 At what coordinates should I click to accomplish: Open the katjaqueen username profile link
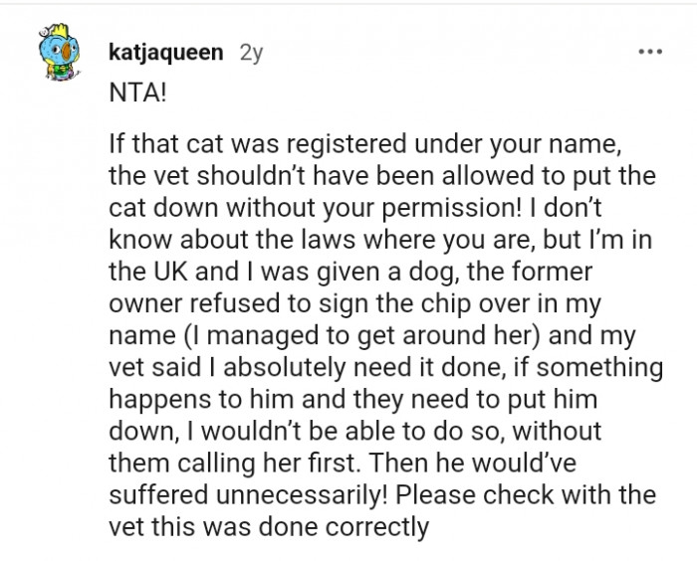164,53
